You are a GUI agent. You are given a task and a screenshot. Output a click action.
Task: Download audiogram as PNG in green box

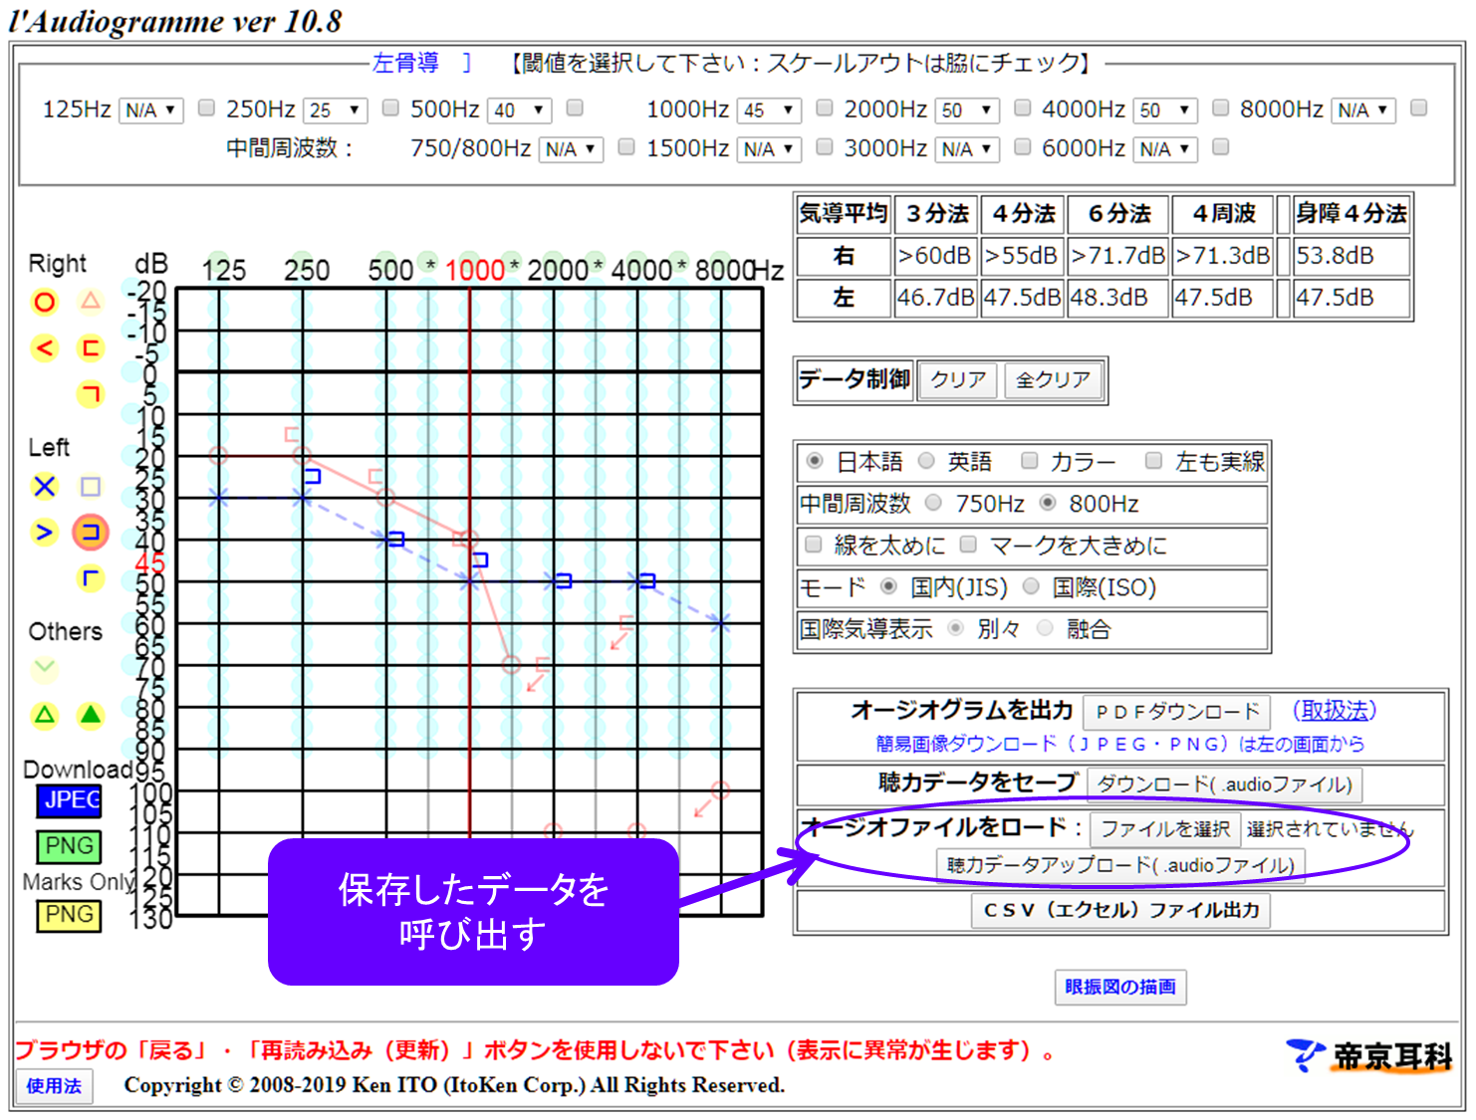pos(70,846)
